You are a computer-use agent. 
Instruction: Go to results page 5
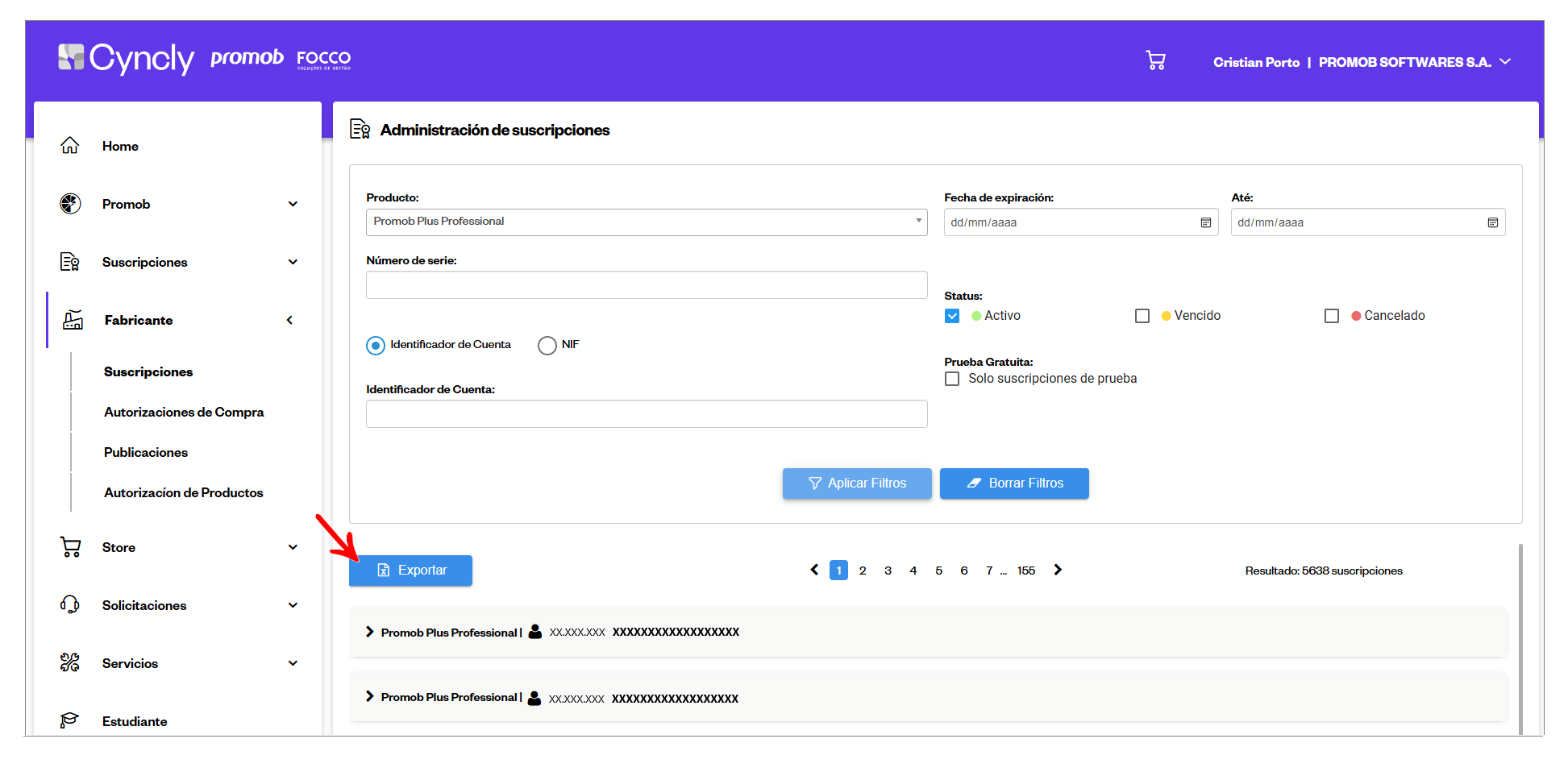coord(938,571)
